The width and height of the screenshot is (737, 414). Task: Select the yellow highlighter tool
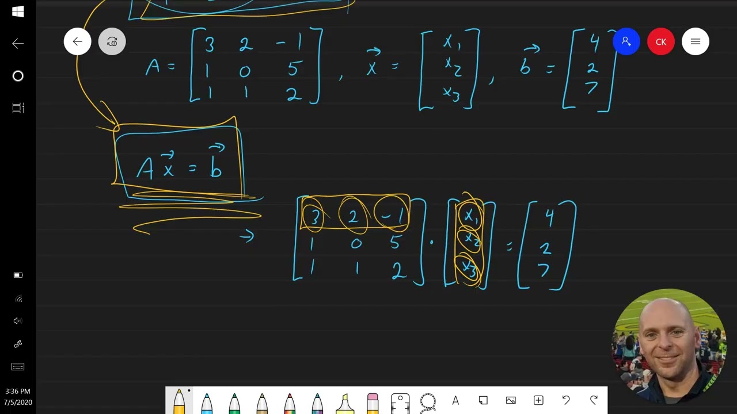point(345,402)
